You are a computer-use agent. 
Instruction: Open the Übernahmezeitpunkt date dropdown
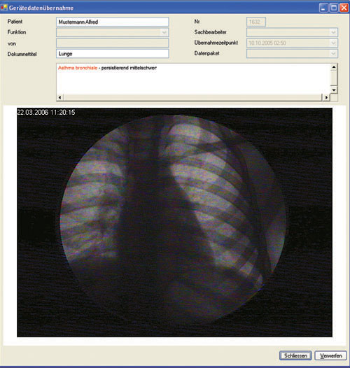pyautogui.click(x=333, y=43)
